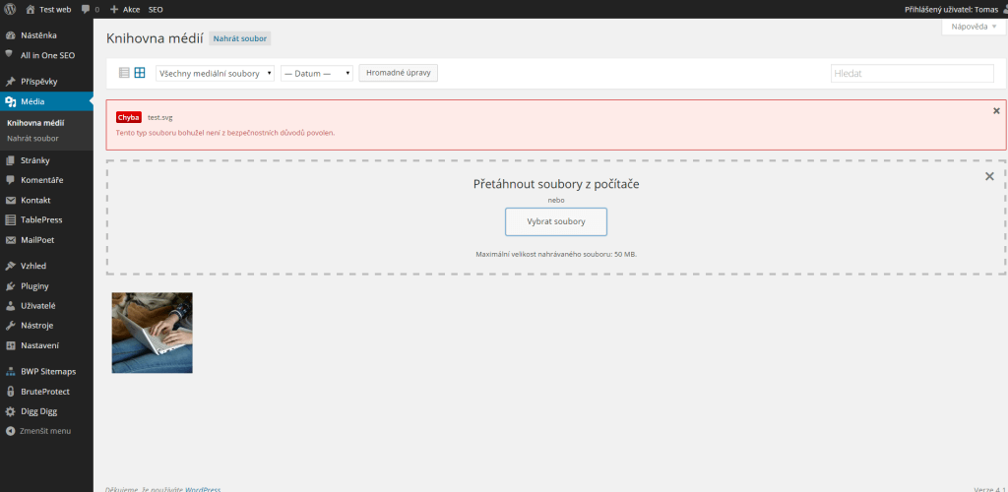
Task: Close the file upload drop zone
Action: tap(990, 176)
